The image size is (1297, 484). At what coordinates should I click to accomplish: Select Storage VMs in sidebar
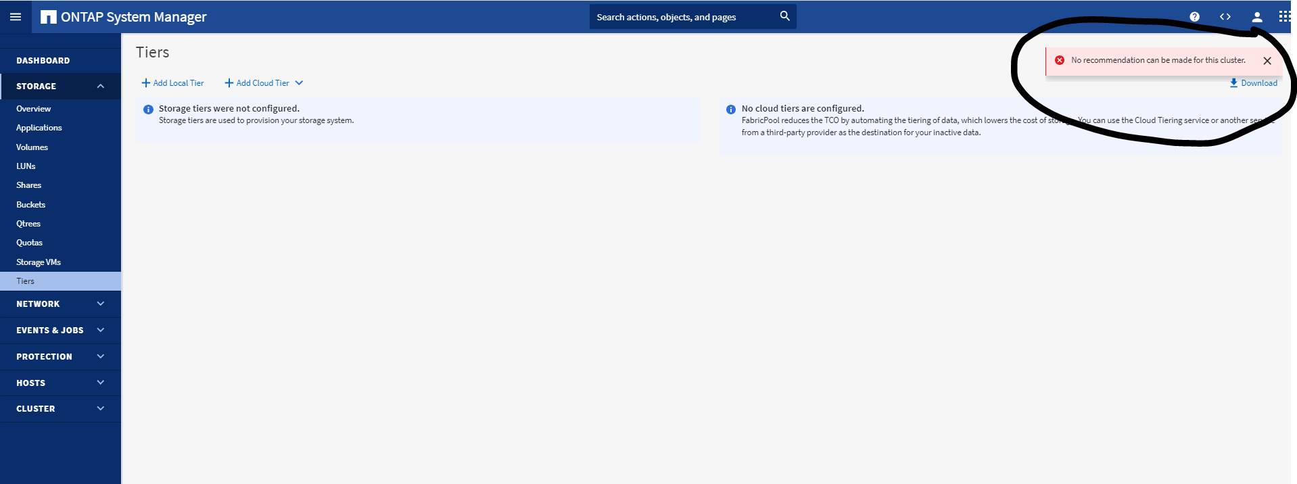[x=39, y=262]
